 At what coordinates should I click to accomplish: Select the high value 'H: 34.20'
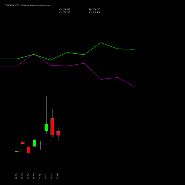[x=94, y=10]
